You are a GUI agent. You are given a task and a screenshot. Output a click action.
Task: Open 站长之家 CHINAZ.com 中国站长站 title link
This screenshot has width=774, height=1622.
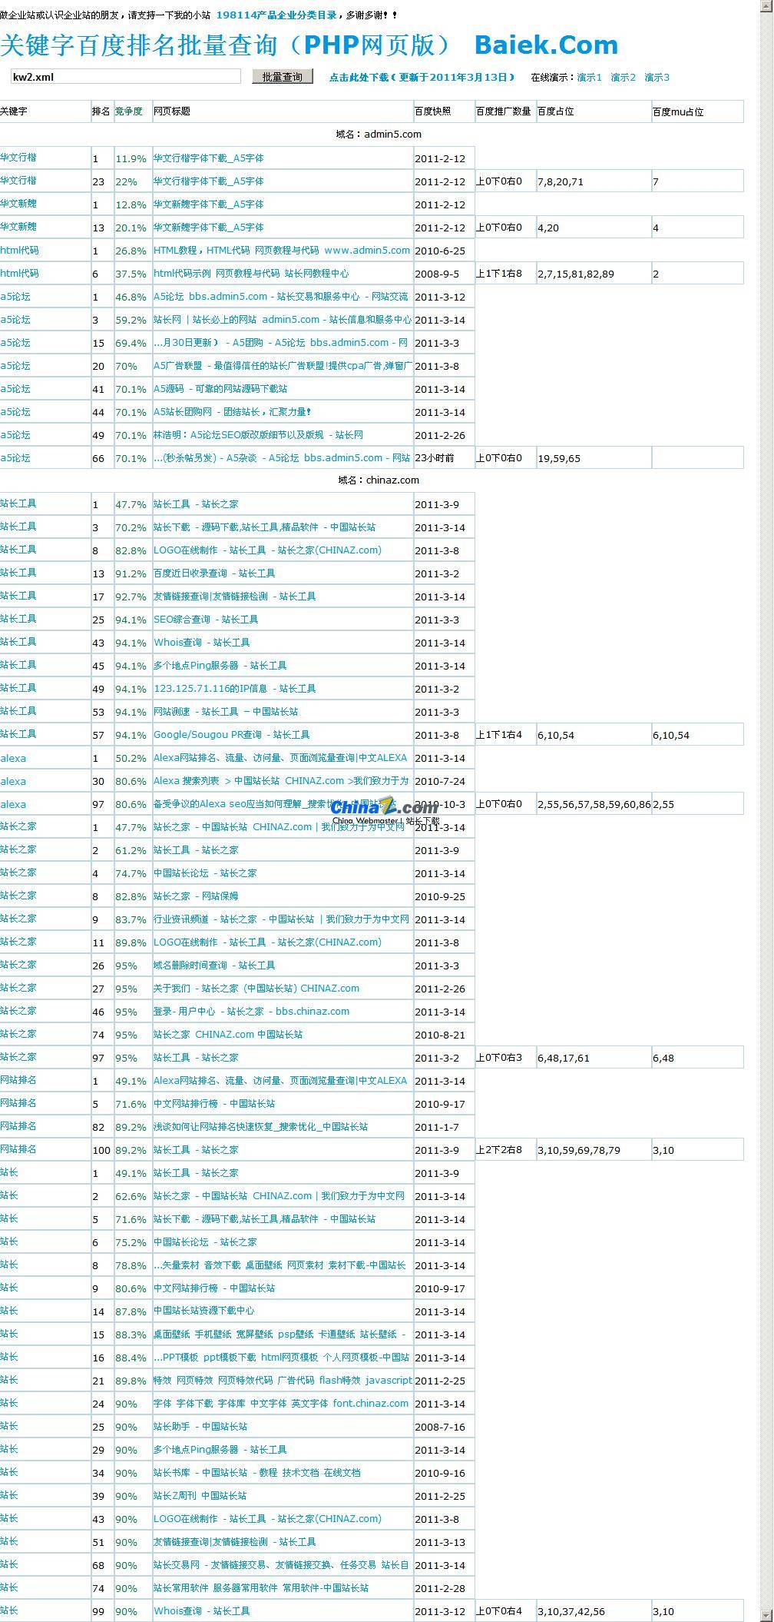[x=228, y=1035]
